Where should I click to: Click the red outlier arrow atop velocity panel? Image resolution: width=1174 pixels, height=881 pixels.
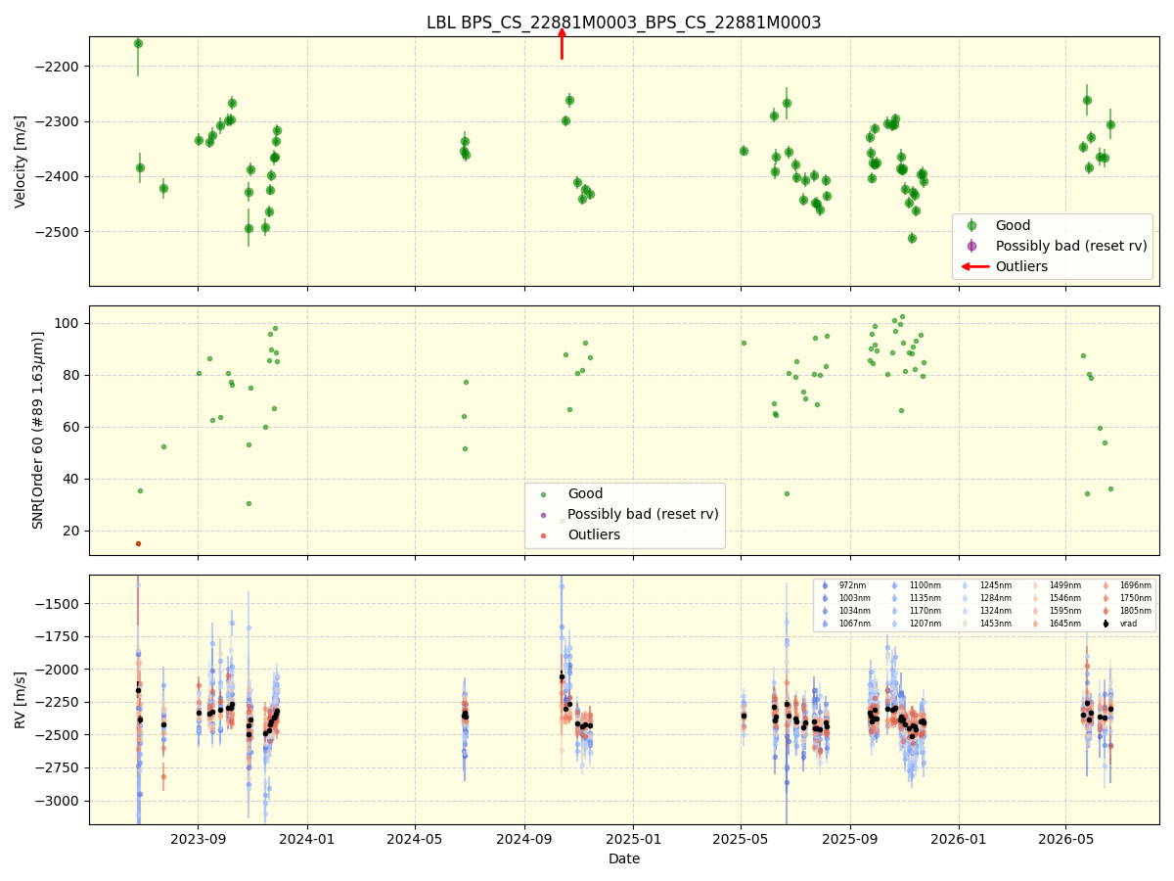pos(562,43)
